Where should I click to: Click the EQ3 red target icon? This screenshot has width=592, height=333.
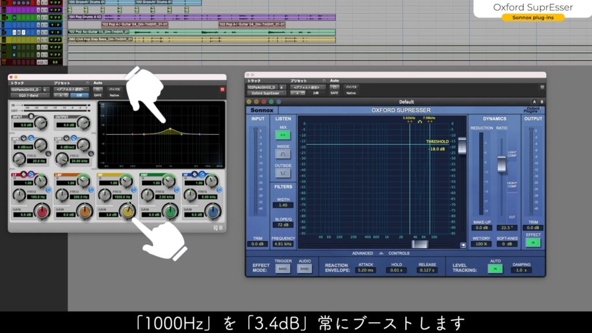point(223,90)
